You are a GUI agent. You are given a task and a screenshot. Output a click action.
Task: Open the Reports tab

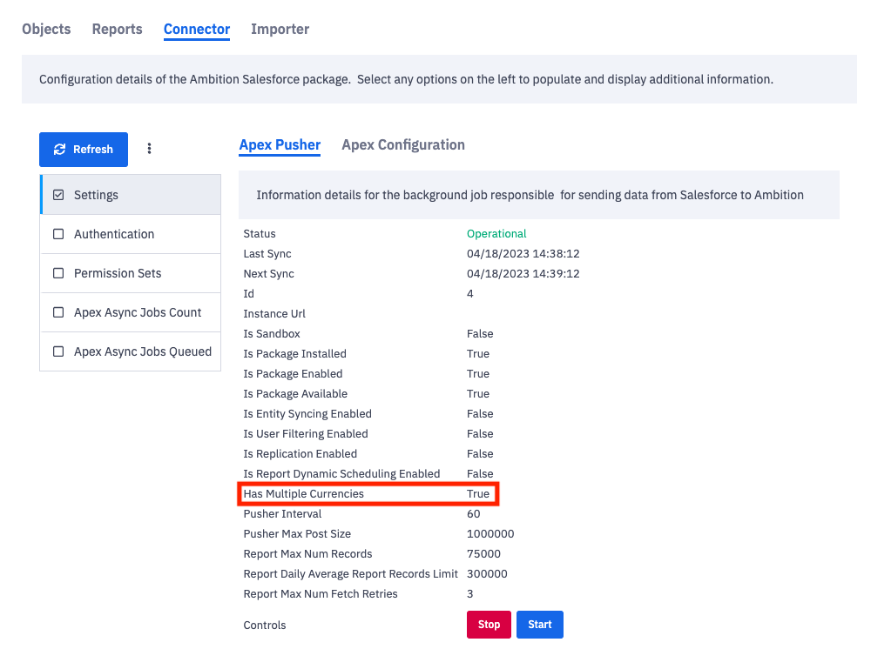point(117,29)
